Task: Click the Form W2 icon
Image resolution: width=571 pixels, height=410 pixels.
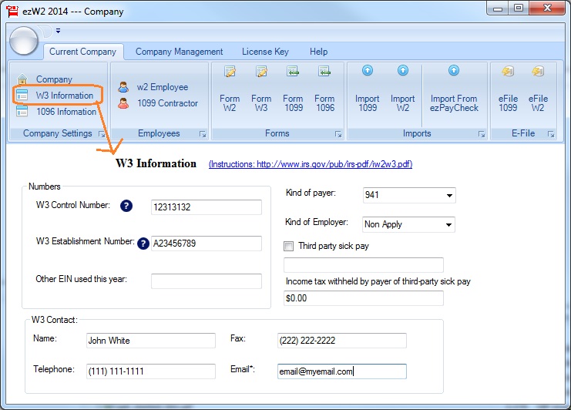Action: [230, 72]
